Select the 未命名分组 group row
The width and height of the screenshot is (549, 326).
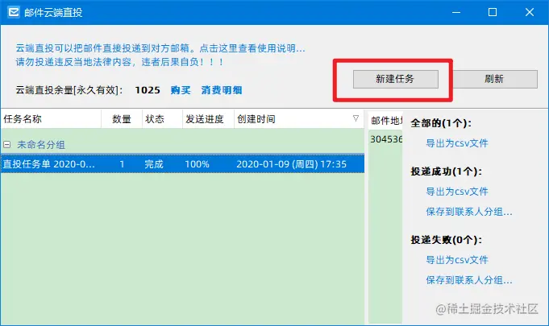182,144
